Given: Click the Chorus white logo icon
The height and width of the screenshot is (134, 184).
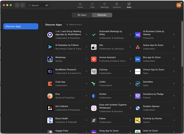Looking at the screenshot, I should [138, 71].
